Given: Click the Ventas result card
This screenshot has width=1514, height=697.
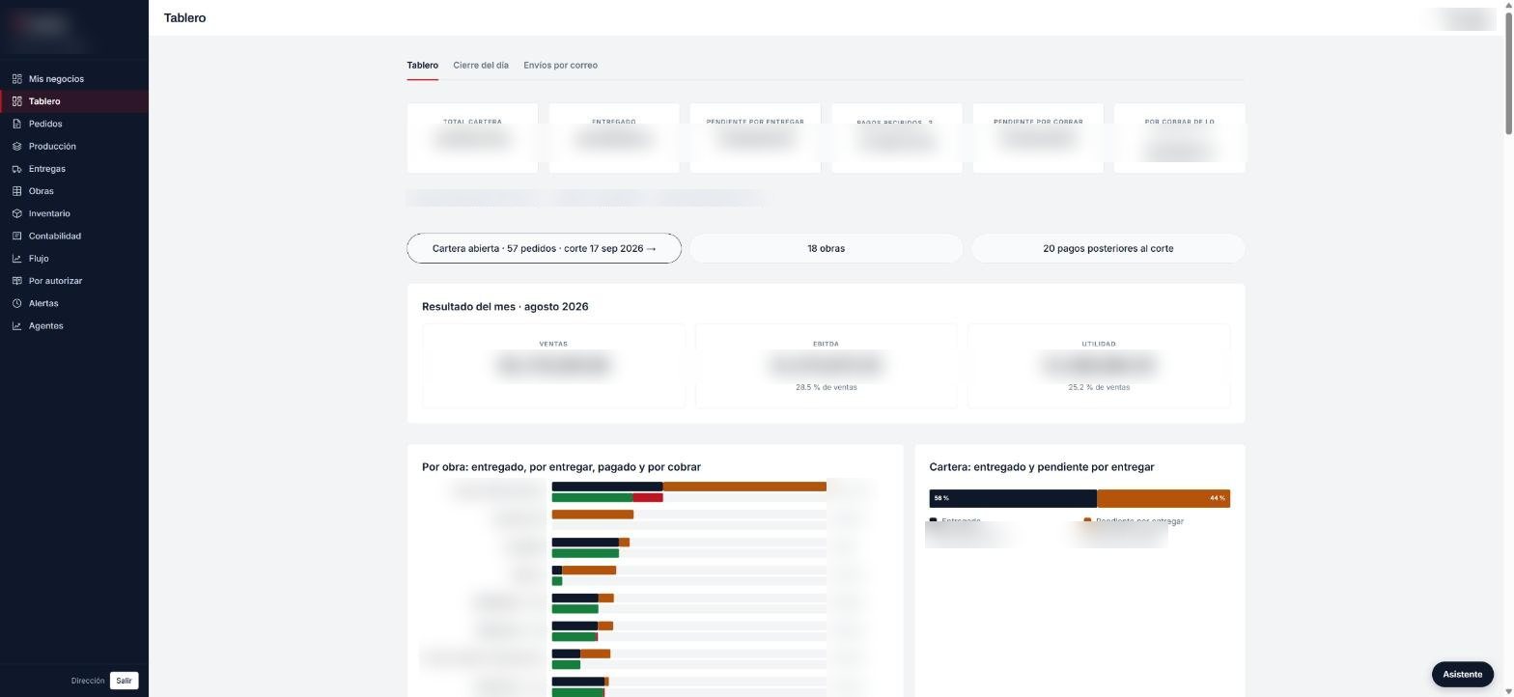Looking at the screenshot, I should (553, 366).
